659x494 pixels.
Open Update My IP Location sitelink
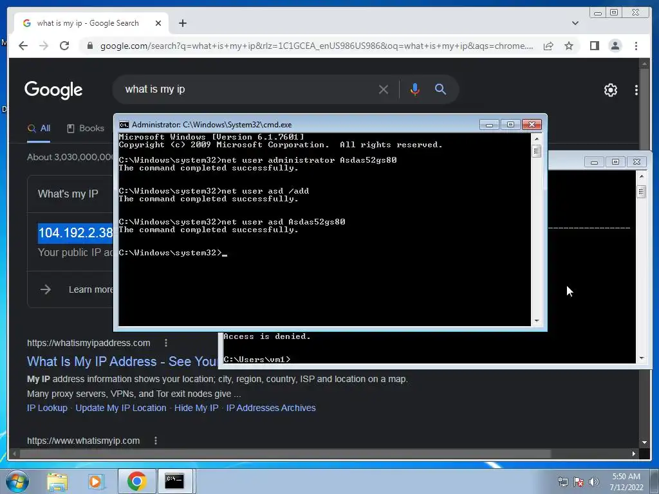pos(120,408)
